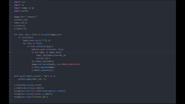Click the cv2.imread line
The height and width of the screenshot is (104, 185).
56,64
